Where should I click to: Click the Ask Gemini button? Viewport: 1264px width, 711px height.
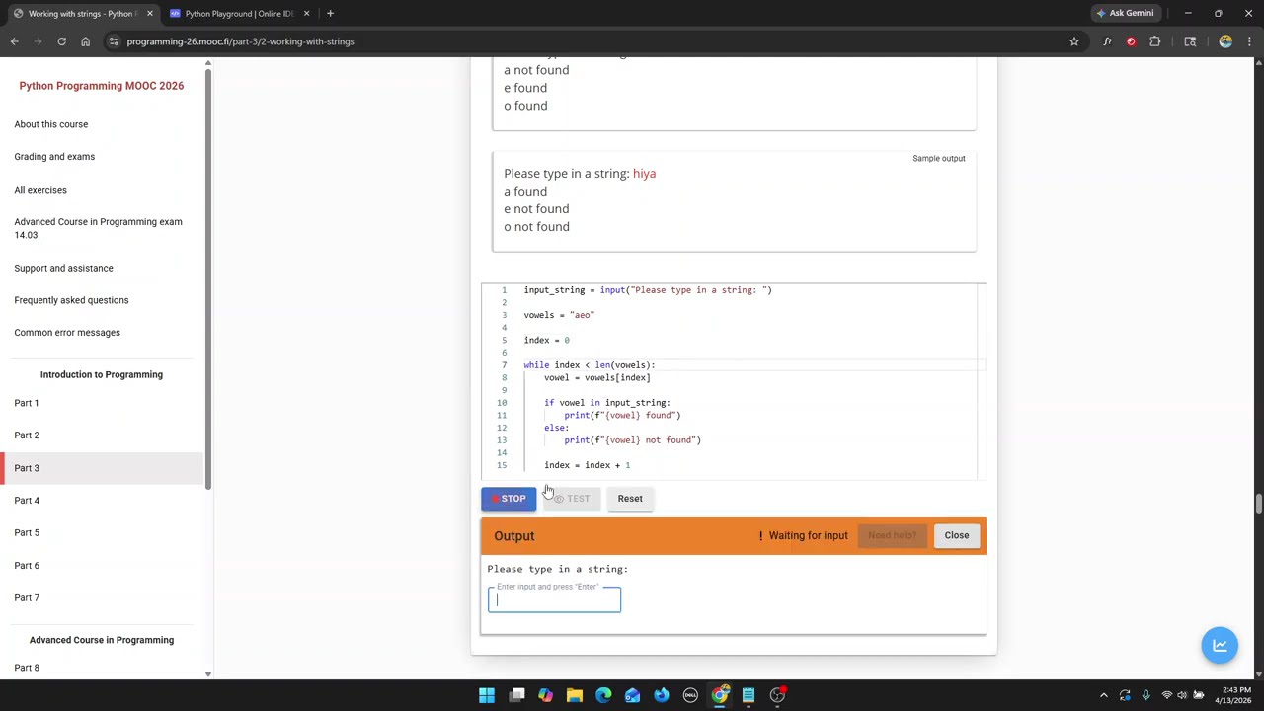coord(1125,13)
